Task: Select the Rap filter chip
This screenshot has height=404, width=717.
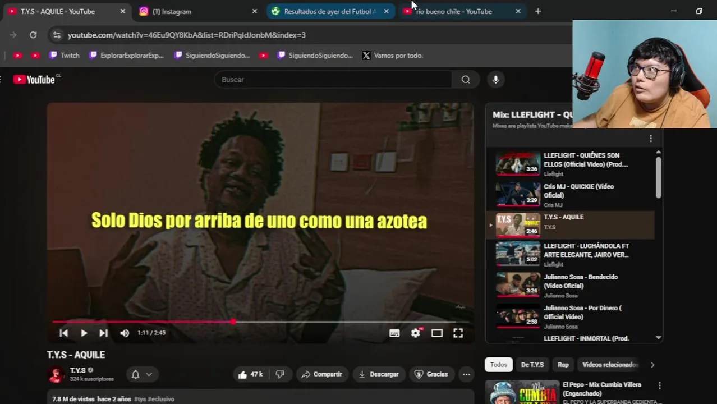Action: tap(563, 365)
